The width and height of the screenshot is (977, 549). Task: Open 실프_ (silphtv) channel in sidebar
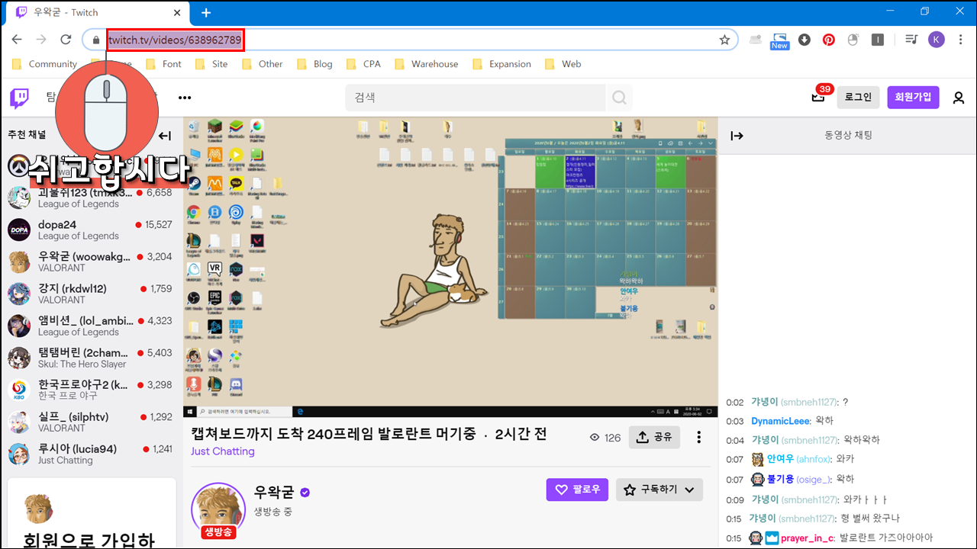[91, 422]
